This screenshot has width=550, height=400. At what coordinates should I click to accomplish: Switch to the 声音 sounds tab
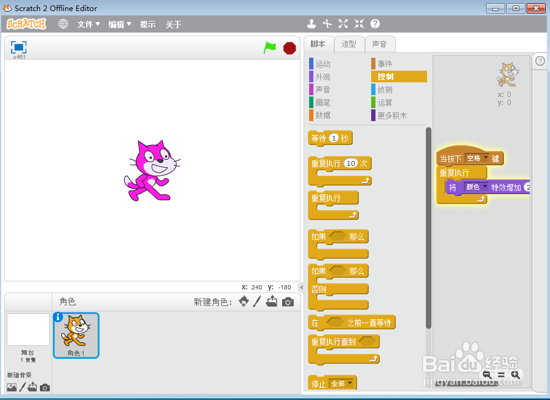380,44
